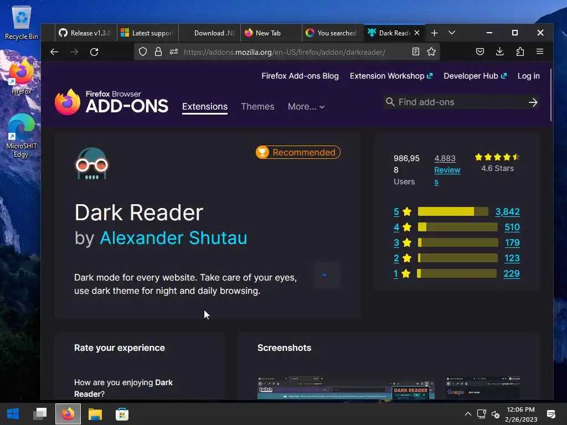
Task: Open the Firefox hamburger application menu
Action: coord(540,51)
